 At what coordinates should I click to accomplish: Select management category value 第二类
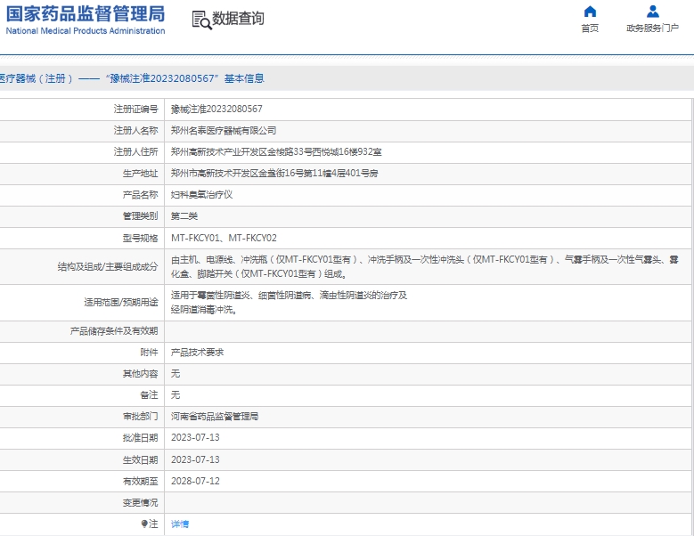click(x=184, y=216)
